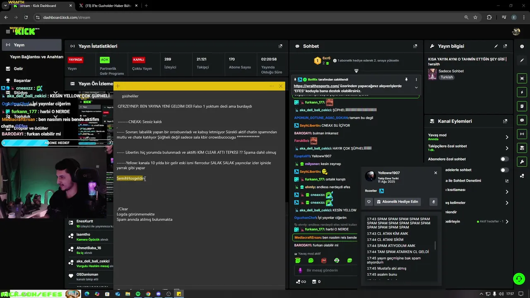Expand Yavaş mod settings
The image size is (530, 298).
pos(507,137)
